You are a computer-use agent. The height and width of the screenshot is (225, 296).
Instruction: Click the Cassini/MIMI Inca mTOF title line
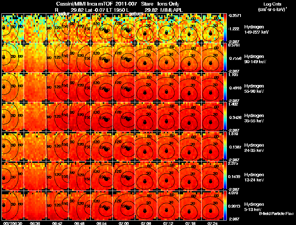coord(118,4)
